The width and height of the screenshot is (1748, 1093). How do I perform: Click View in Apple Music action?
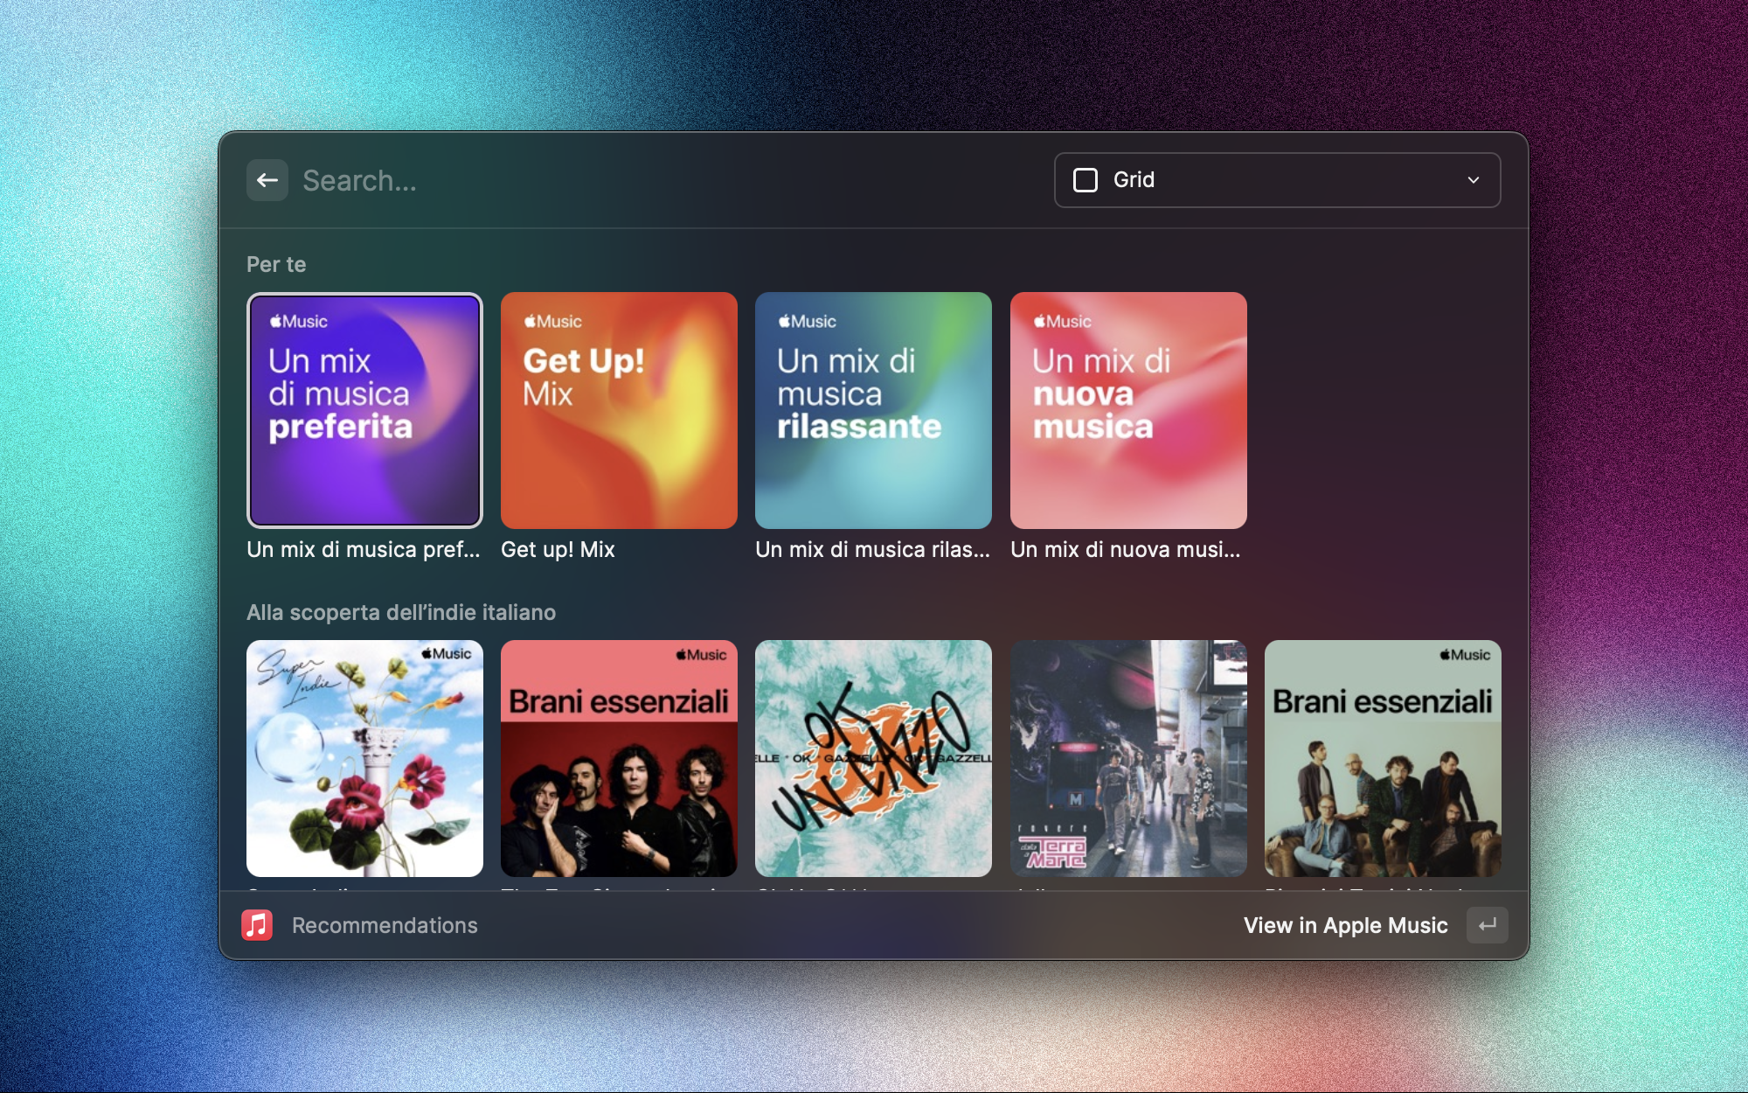[x=1345, y=925]
